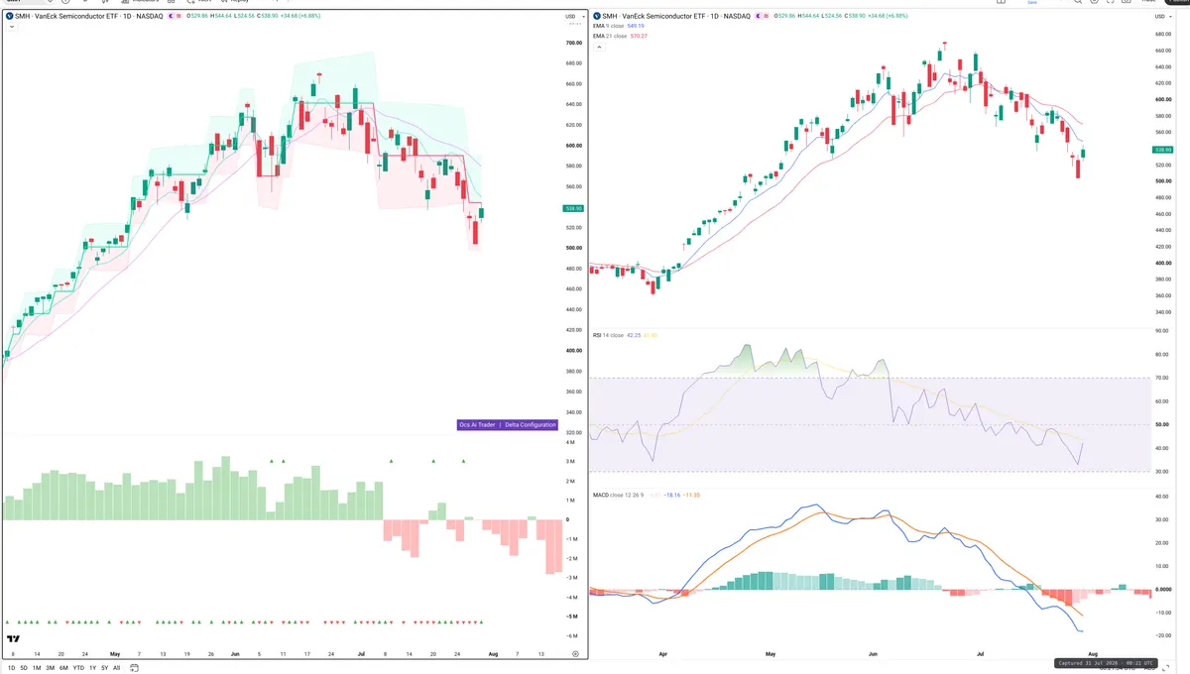This screenshot has width=1190, height=674.
Task: Select 3M time range
Action: tap(51, 668)
